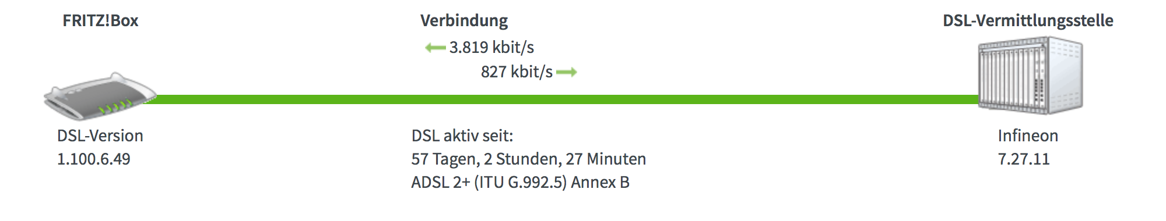Click the green upstream right arrow
Image resolution: width=1166 pixels, height=221 pixels.
[x=567, y=72]
